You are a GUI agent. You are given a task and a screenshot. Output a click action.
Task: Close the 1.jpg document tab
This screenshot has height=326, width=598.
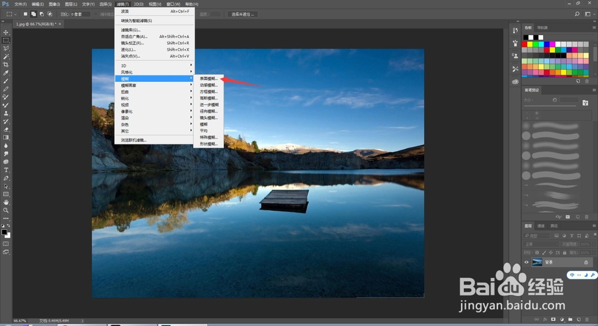click(x=59, y=24)
